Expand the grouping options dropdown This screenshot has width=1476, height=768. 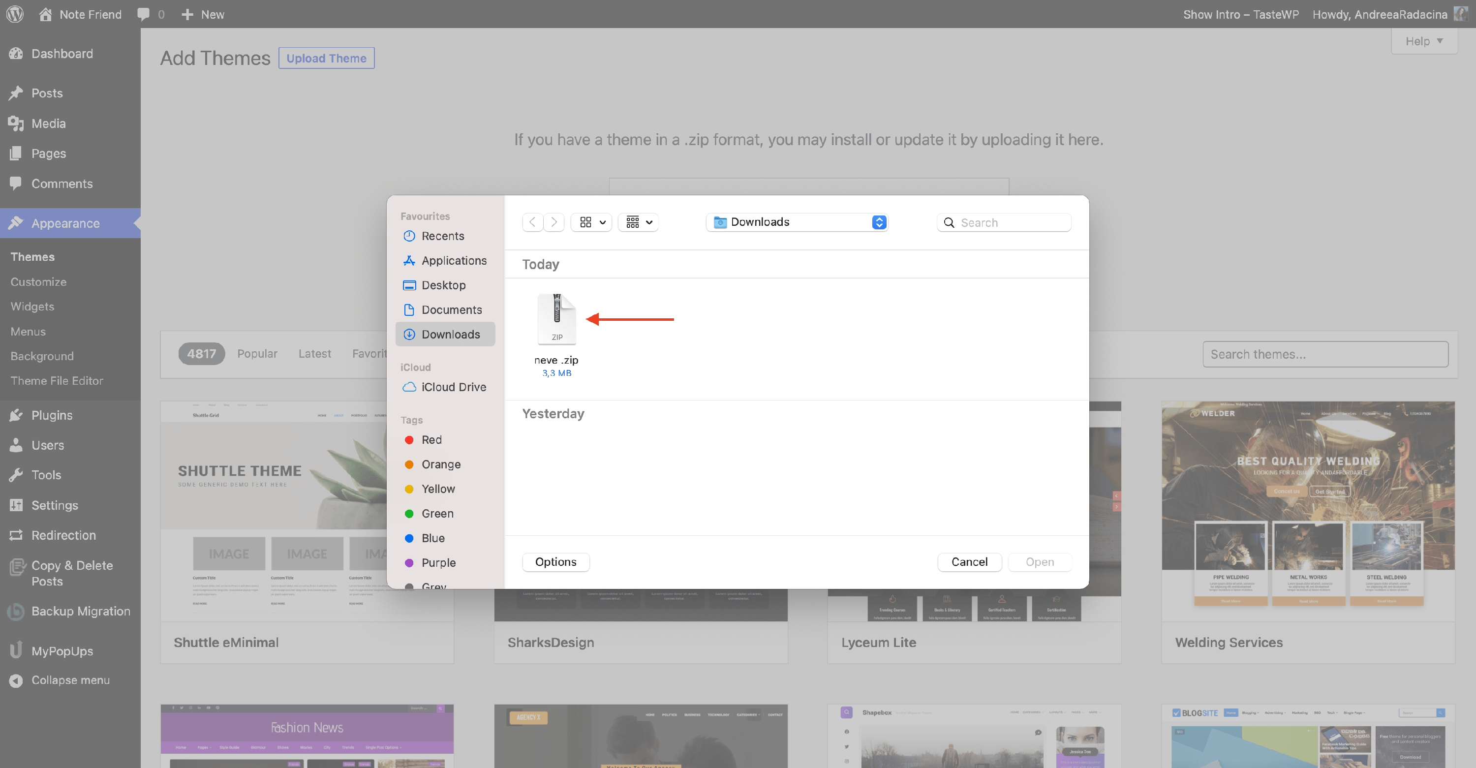point(638,222)
